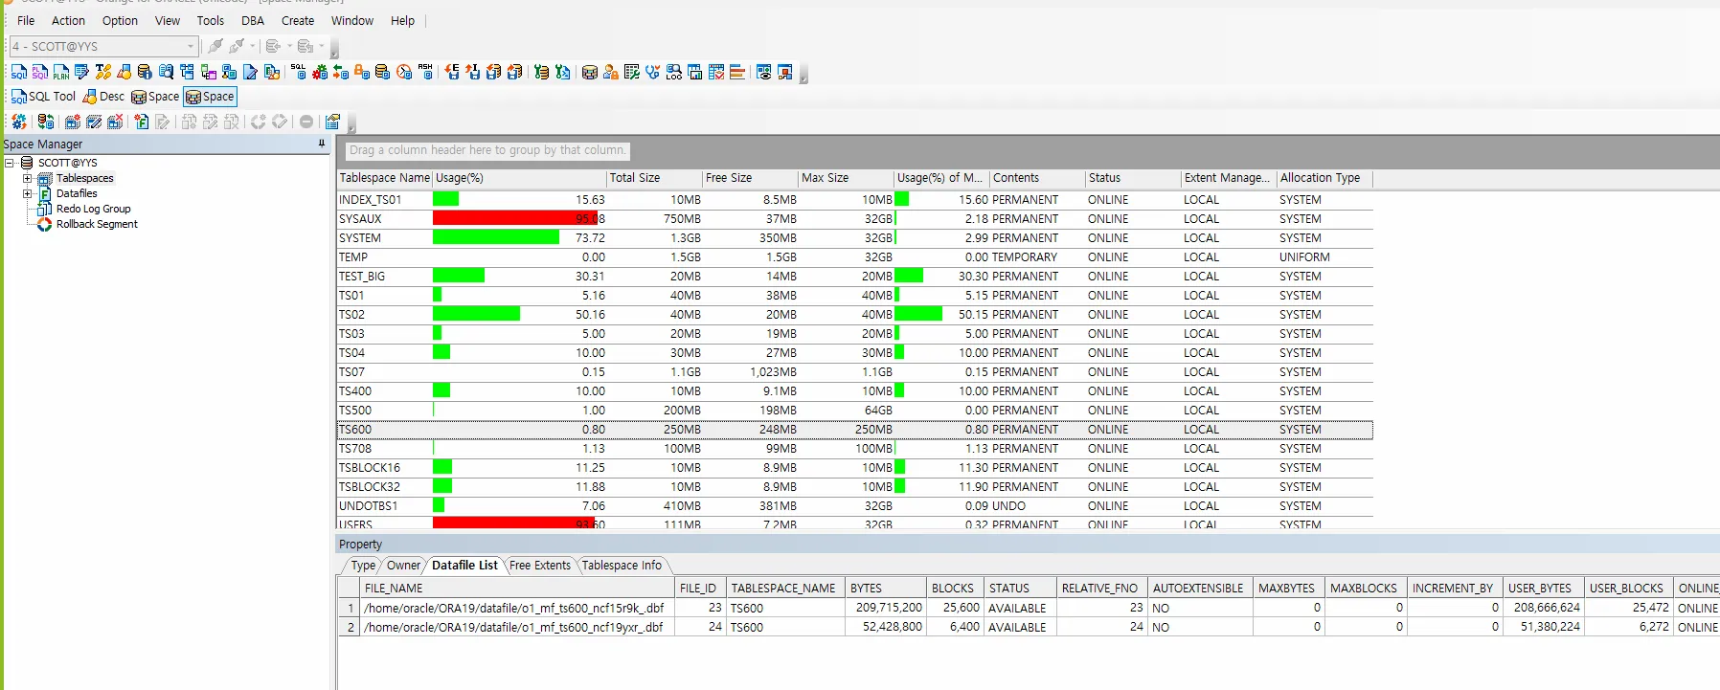Click the window monitor eye icon
Viewport: 1720px width, 690px height.
[x=763, y=72]
